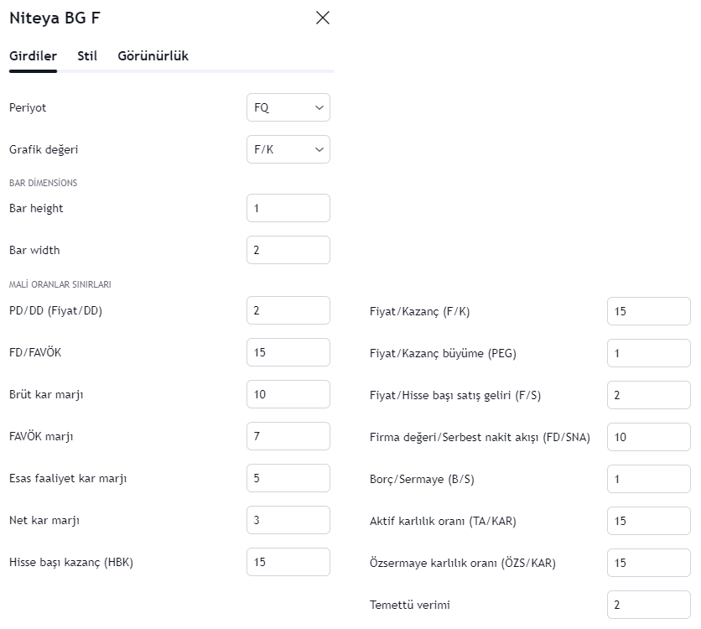Focus the Borç/Sermaye (B/S) field

point(648,479)
